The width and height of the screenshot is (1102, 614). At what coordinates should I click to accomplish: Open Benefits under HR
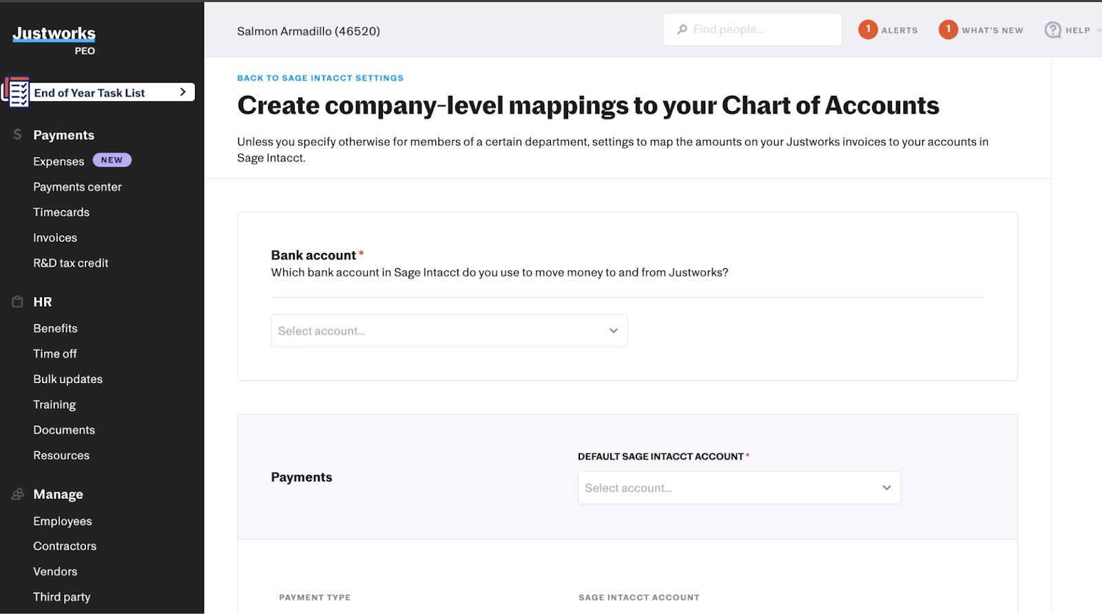55,329
